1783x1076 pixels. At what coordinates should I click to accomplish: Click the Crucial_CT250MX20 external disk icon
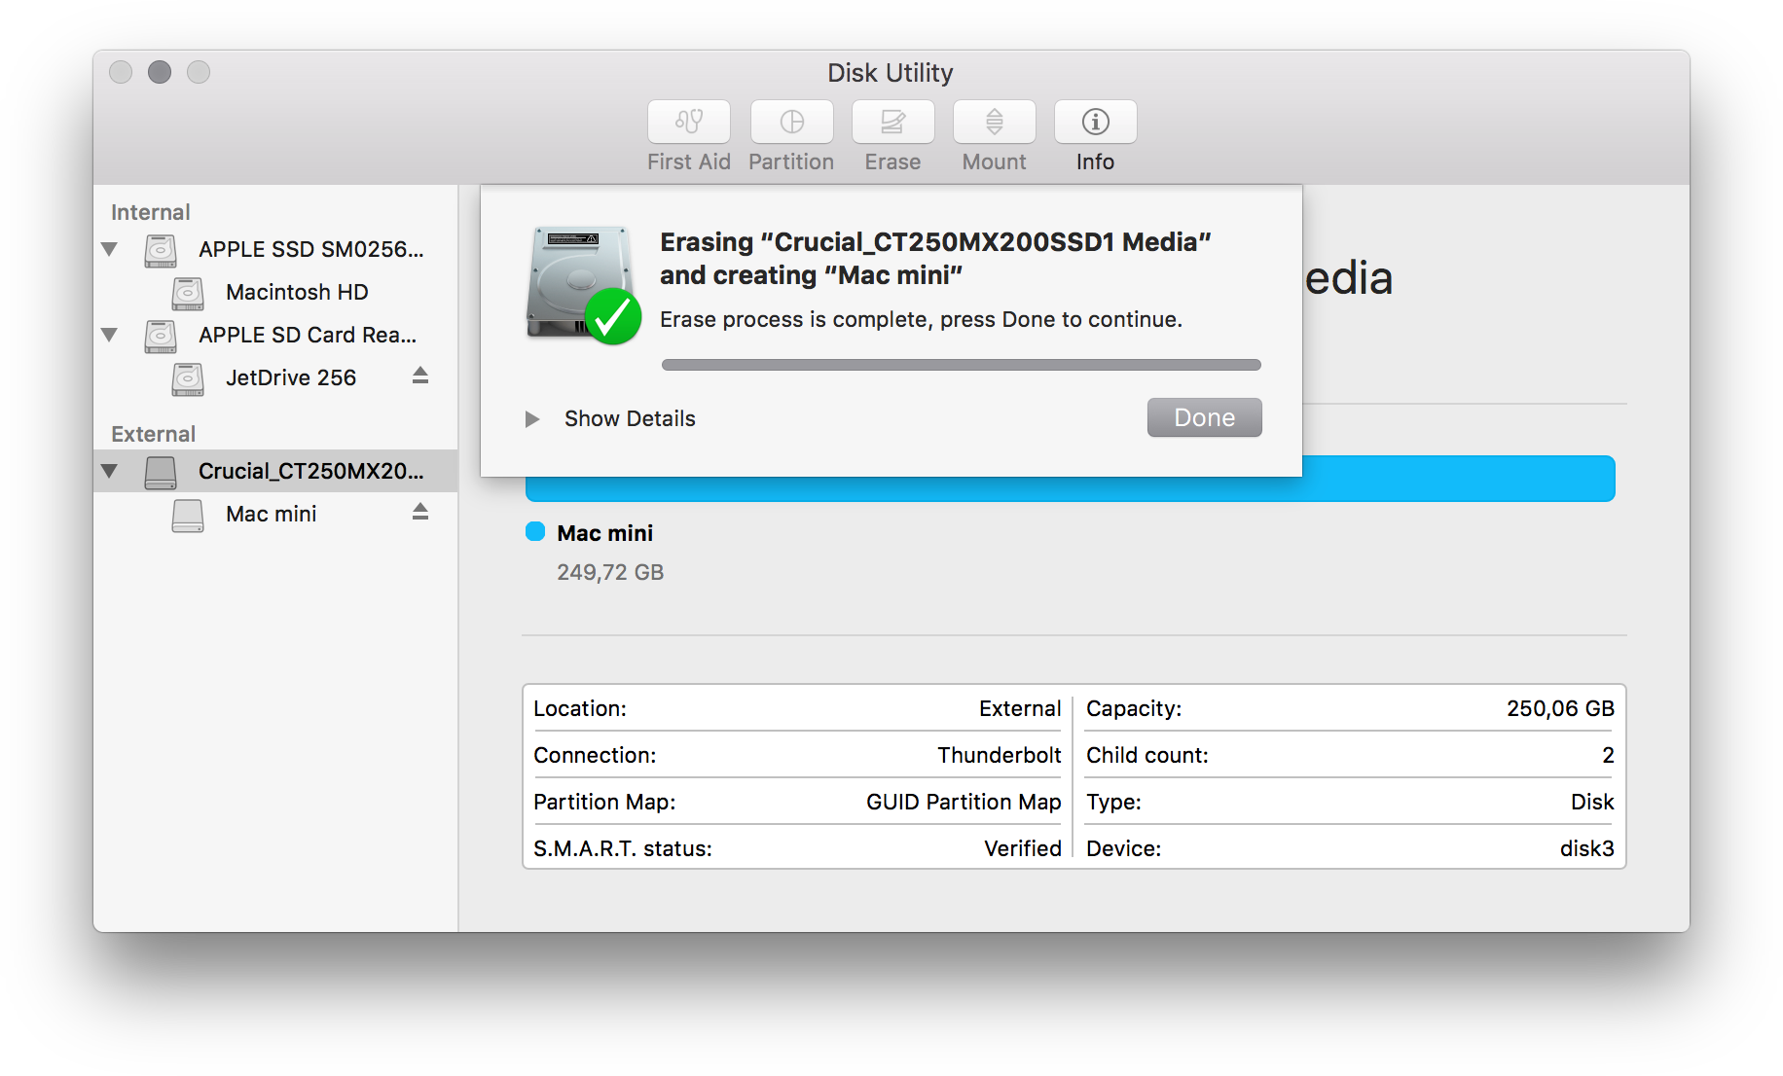(x=161, y=472)
